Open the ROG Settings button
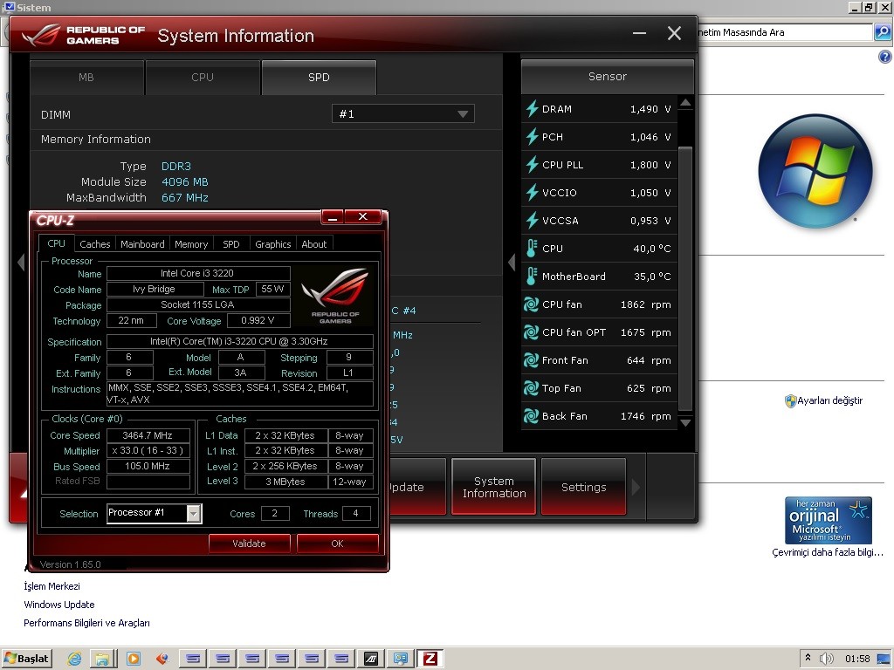This screenshot has width=894, height=670. (583, 487)
